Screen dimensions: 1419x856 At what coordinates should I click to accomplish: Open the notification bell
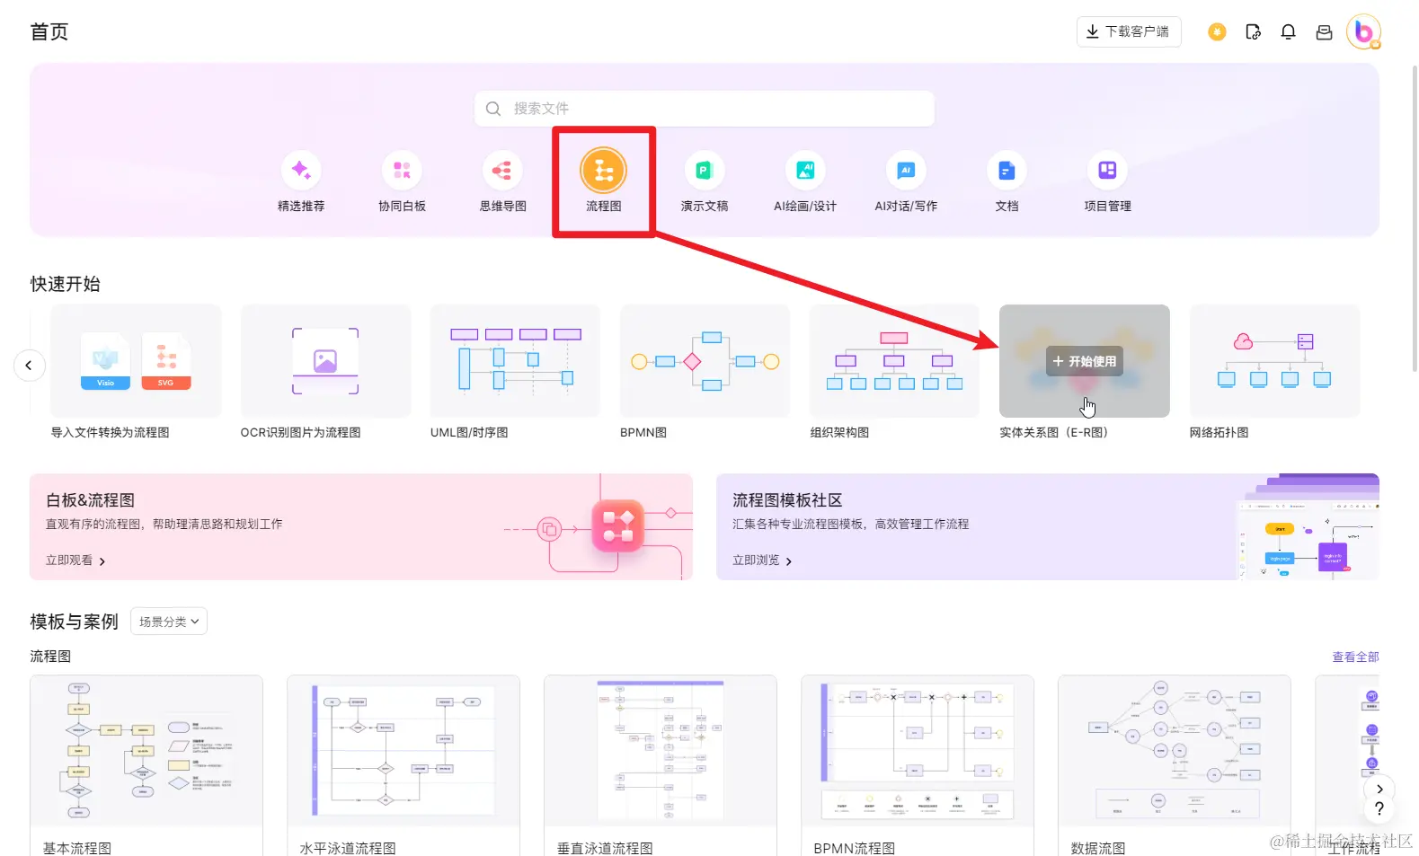click(1288, 32)
